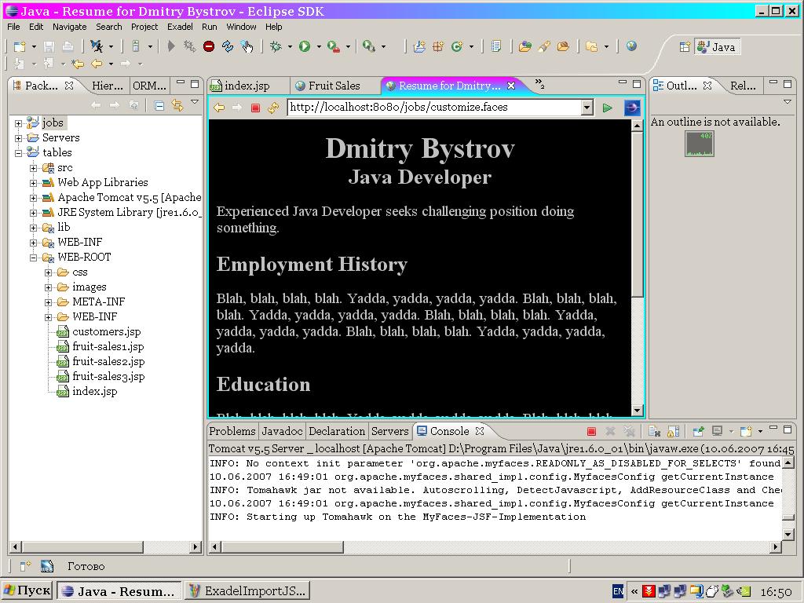
Task: Open the Navigate menu
Action: [x=69, y=27]
